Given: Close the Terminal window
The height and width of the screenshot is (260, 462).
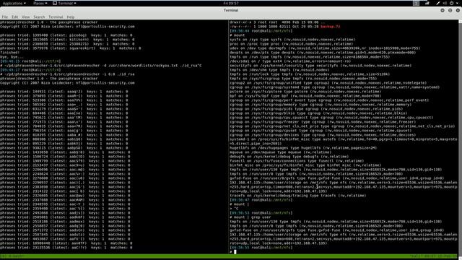Looking at the screenshot, I should click(x=458, y=10).
